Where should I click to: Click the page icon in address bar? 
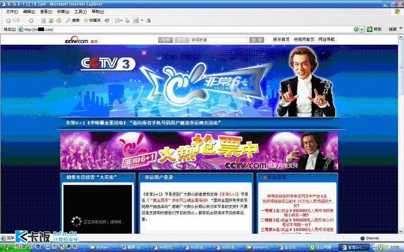(x=21, y=30)
